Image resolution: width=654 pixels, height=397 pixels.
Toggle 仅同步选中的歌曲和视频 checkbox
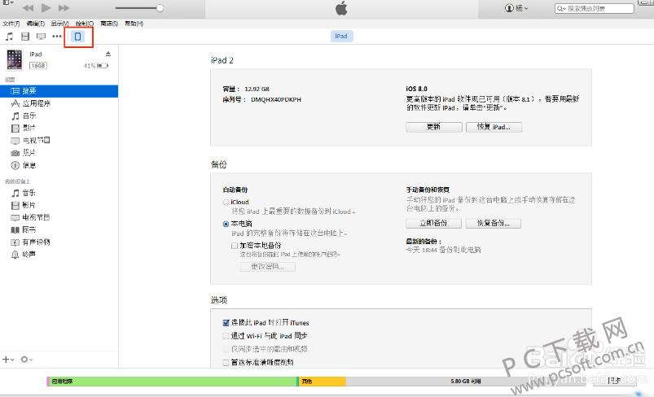[x=226, y=349]
